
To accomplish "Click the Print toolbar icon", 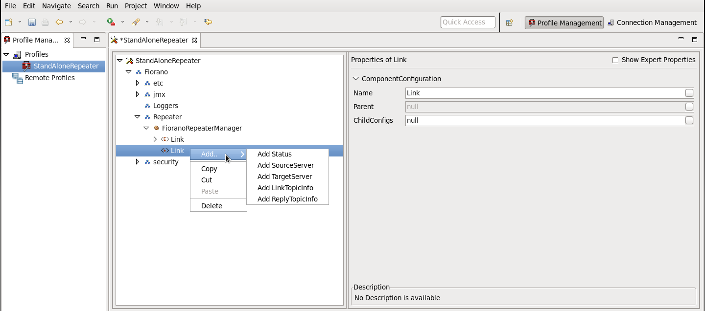I will pyautogui.click(x=45, y=22).
